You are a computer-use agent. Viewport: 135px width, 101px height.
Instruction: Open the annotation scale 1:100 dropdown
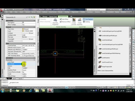tap(111, 87)
